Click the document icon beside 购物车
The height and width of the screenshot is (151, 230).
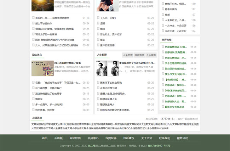pos(33,99)
